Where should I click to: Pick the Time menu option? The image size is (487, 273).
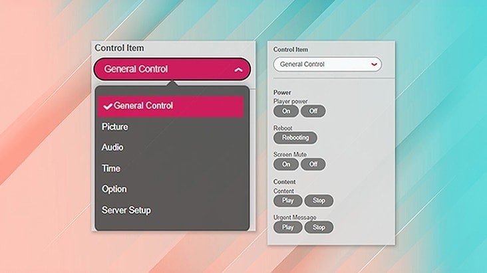111,169
